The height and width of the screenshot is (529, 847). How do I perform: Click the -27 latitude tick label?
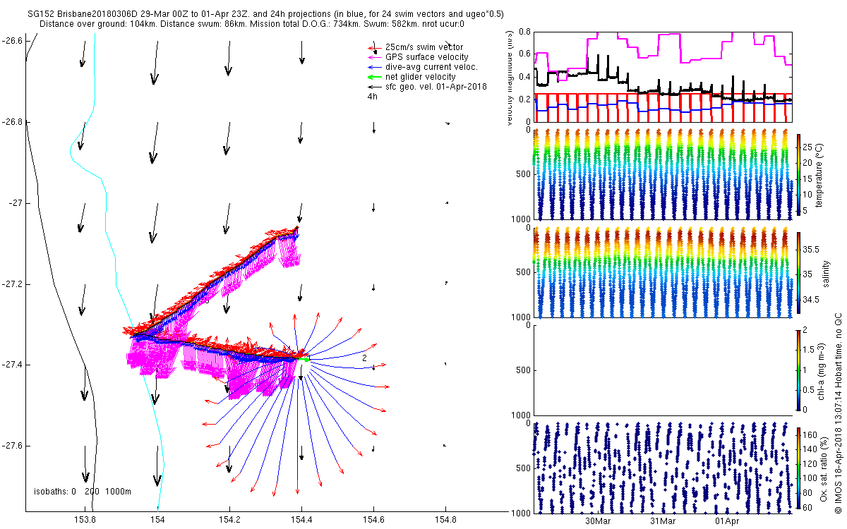coord(14,203)
